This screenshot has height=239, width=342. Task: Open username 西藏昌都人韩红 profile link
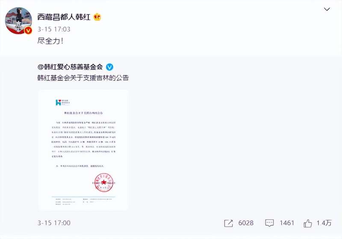(x=64, y=17)
